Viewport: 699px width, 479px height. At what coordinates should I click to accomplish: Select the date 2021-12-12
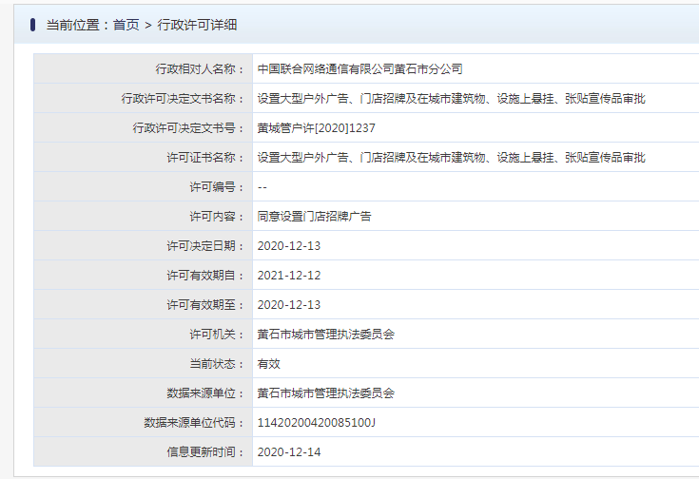[289, 276]
